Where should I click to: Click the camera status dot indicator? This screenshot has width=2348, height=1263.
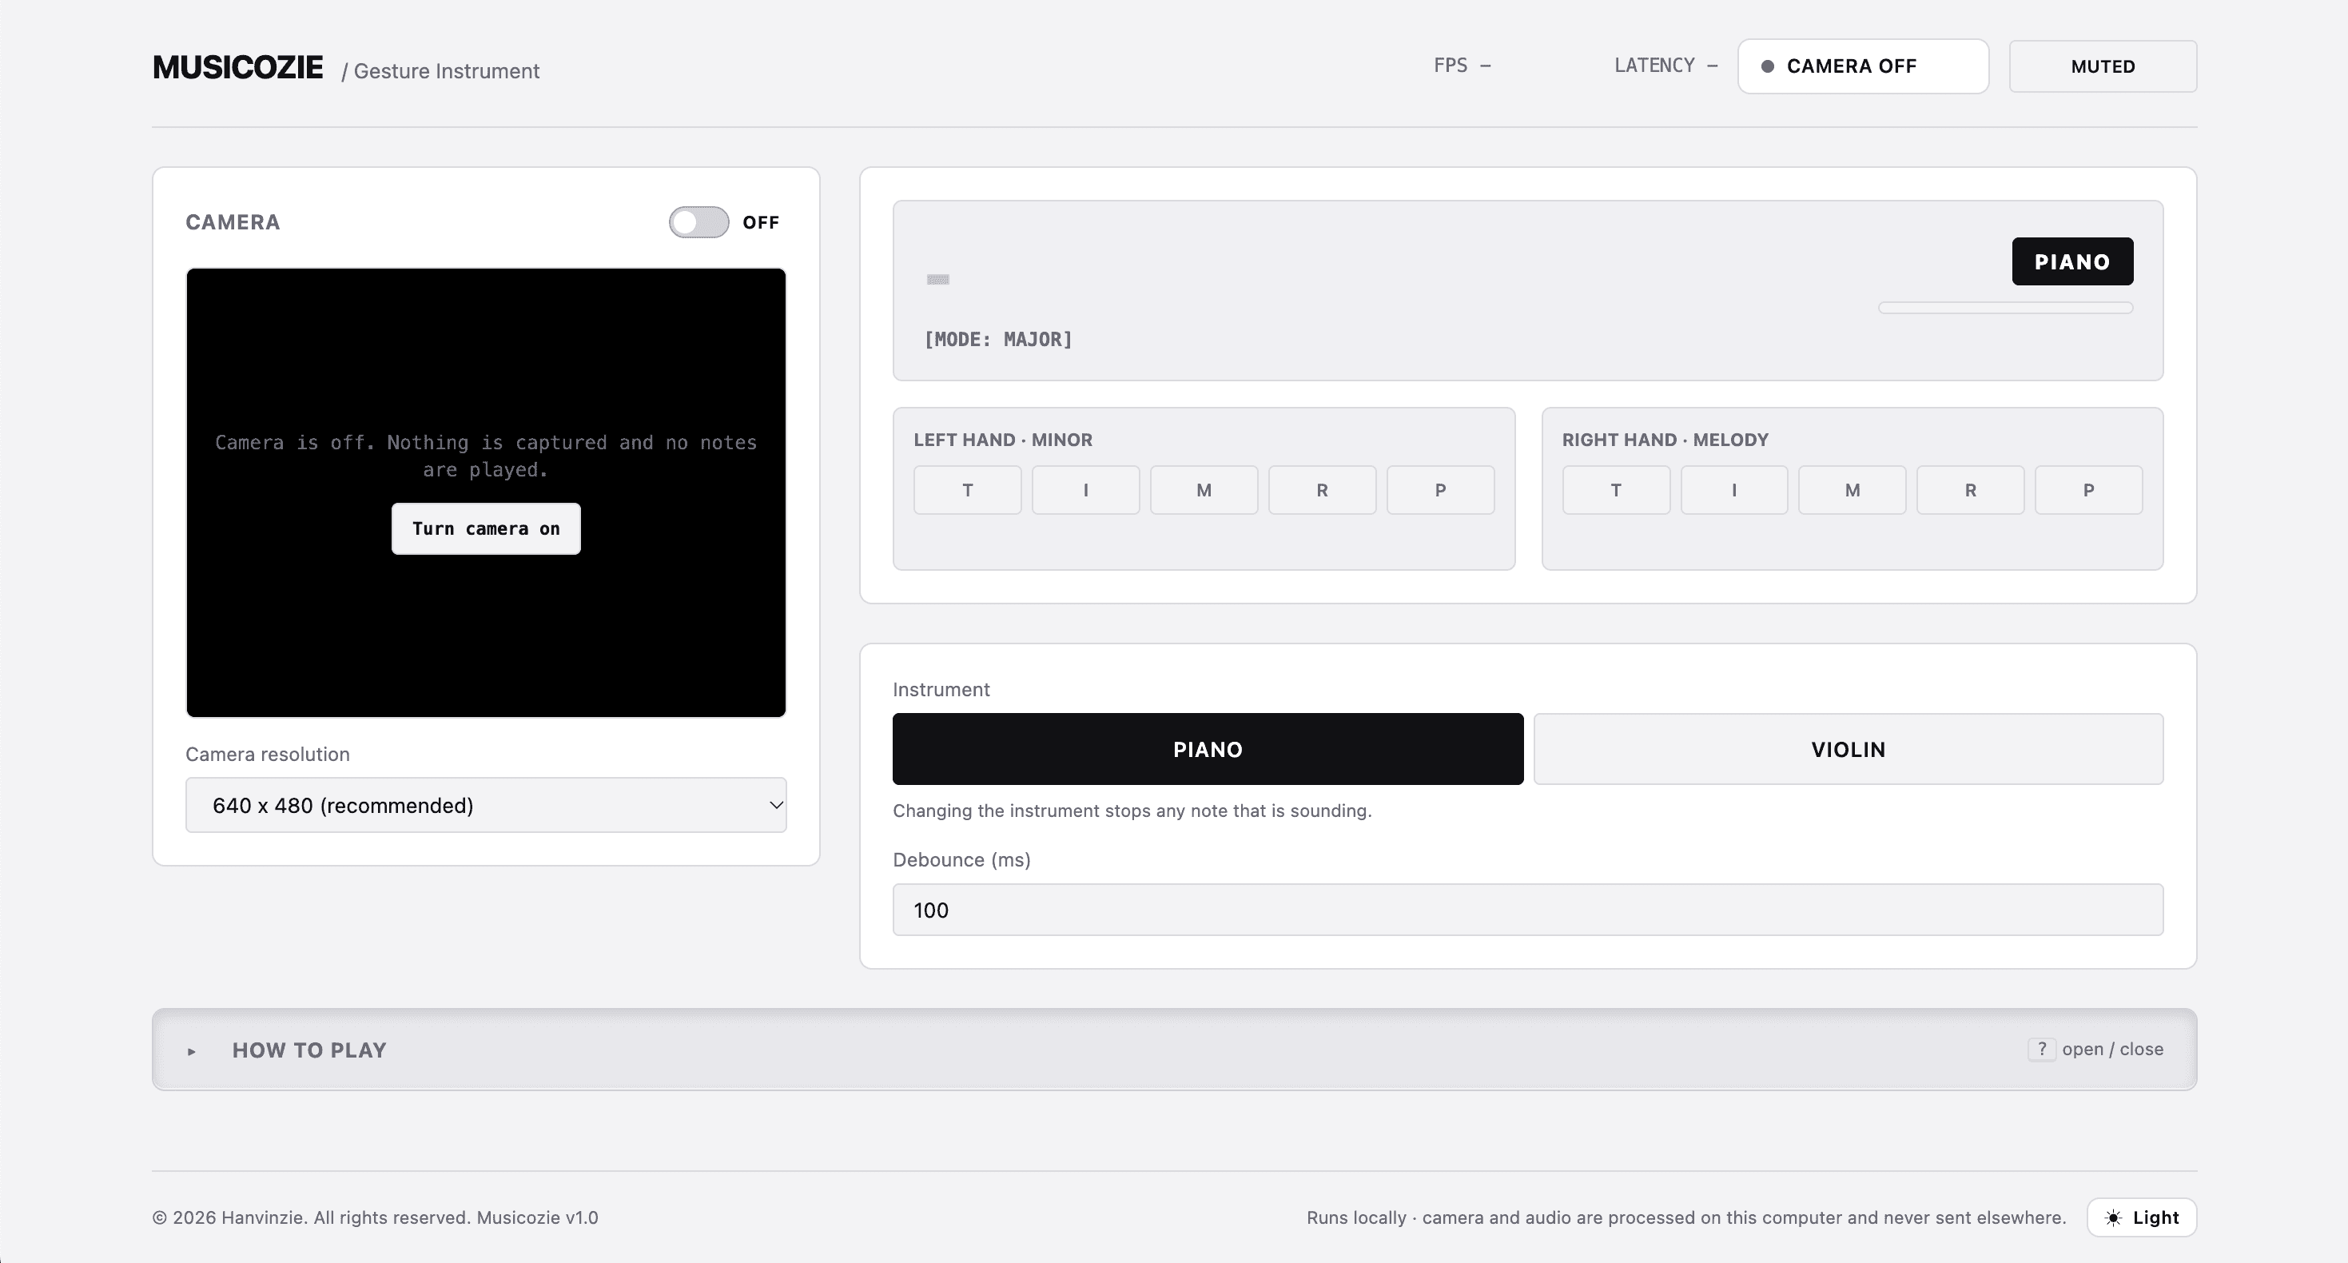point(1767,66)
